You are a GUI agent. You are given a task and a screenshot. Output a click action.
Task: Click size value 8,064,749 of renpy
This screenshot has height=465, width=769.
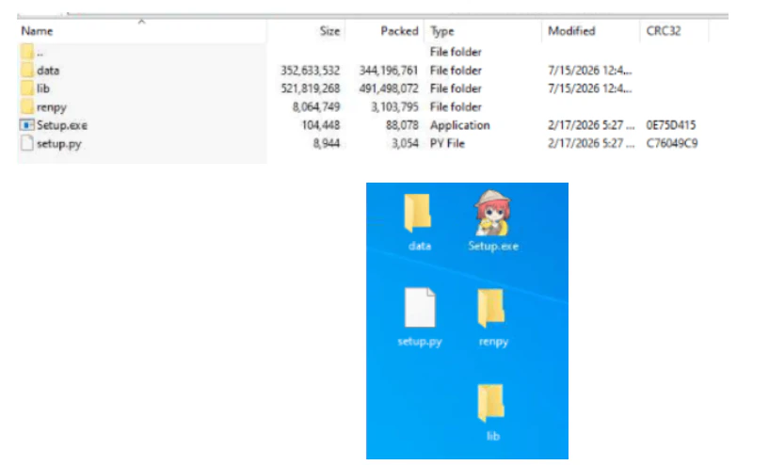point(316,107)
